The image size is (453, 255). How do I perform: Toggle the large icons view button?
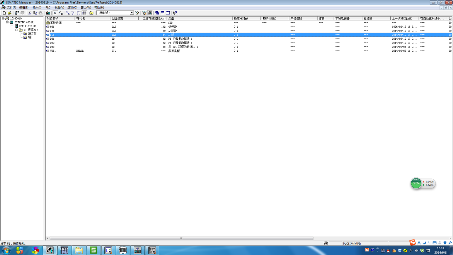click(68, 13)
